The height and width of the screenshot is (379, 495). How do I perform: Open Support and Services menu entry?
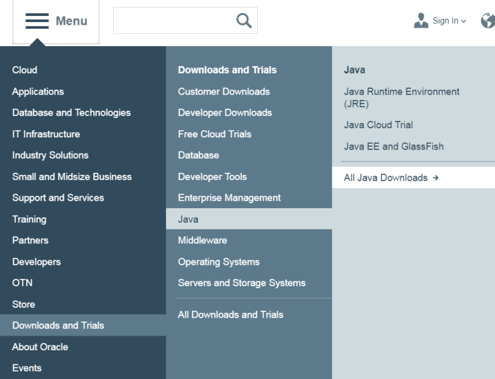click(58, 198)
